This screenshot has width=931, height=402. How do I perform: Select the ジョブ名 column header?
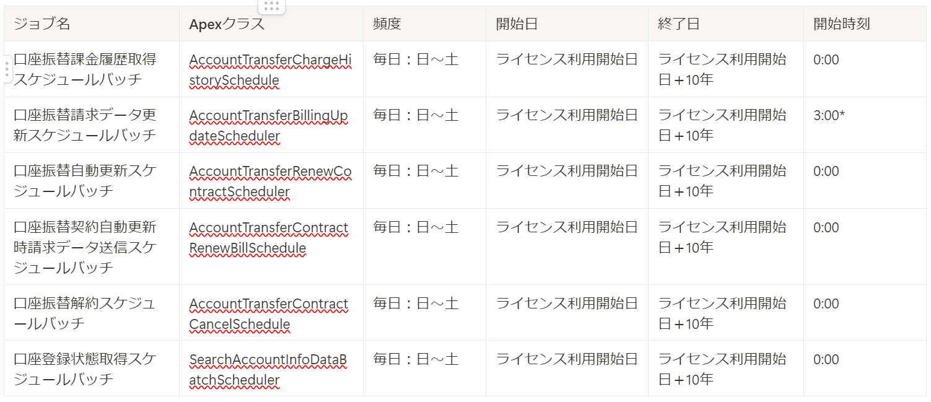(92, 24)
